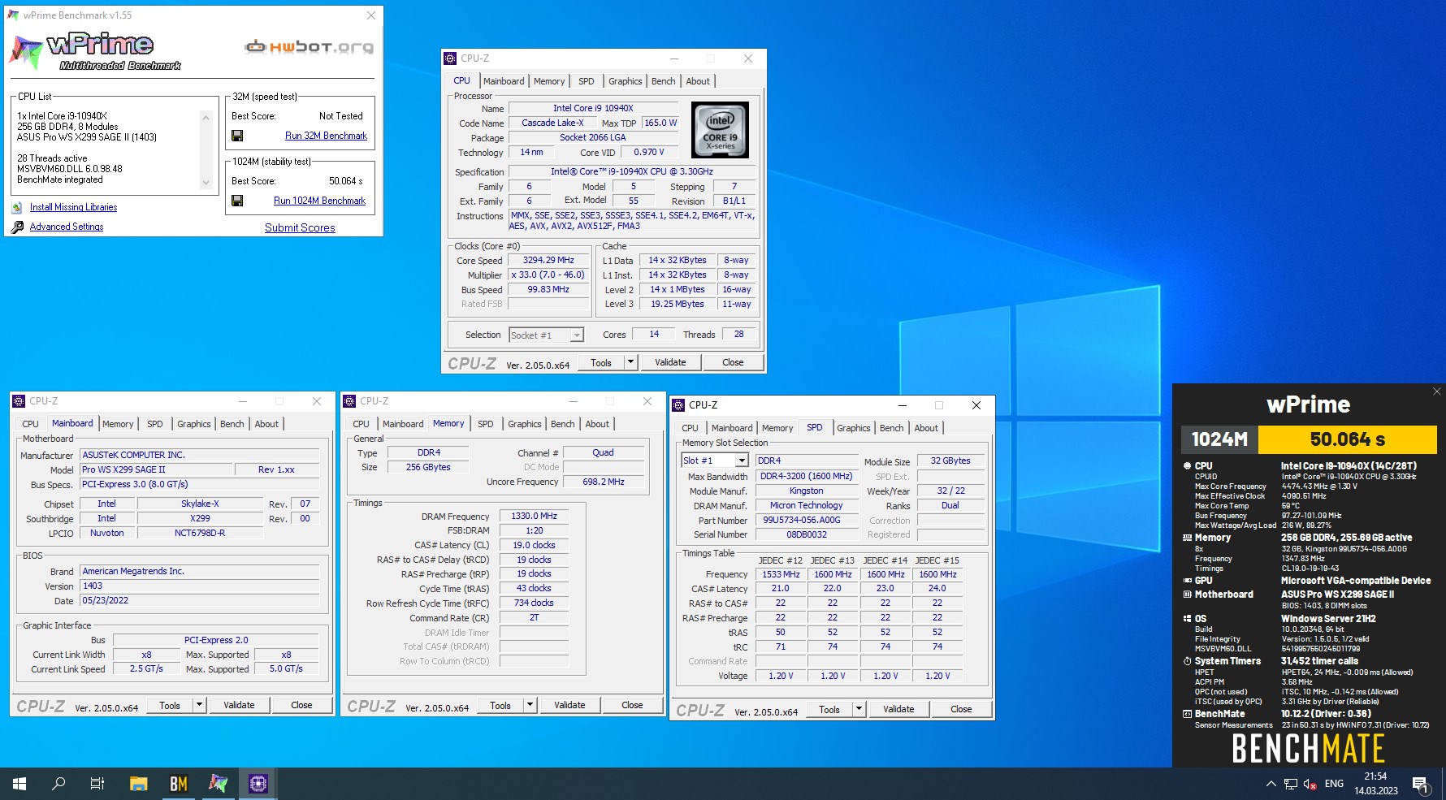1446x800 pixels.
Task: Close the BenchMate wPrime overlay panel
Action: tap(1436, 391)
